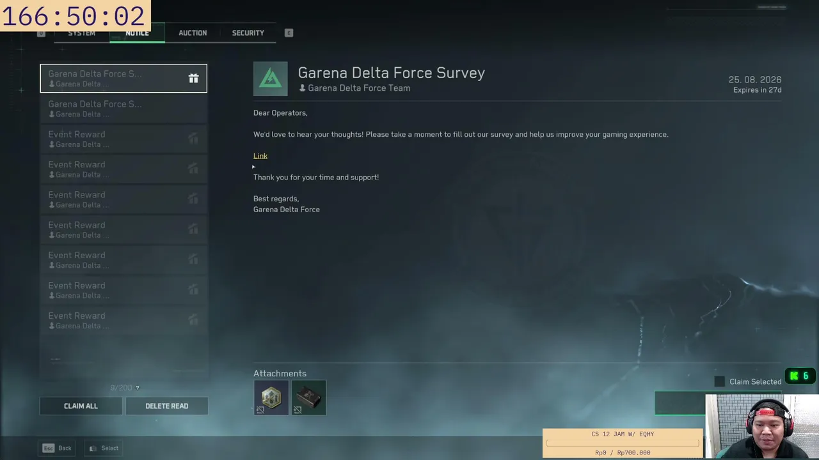819x460 pixels.
Task: Click the 9/200 mail count
Action: (121, 388)
